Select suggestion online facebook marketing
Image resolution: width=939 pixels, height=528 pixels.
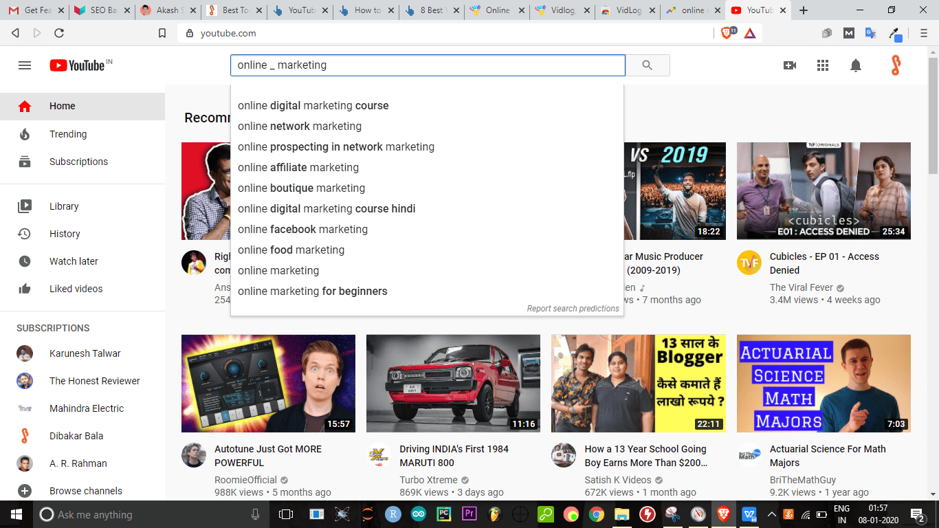(427, 230)
